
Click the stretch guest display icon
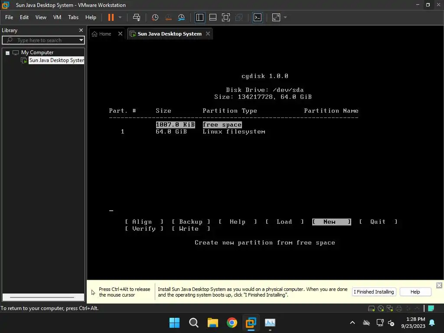[x=276, y=17]
